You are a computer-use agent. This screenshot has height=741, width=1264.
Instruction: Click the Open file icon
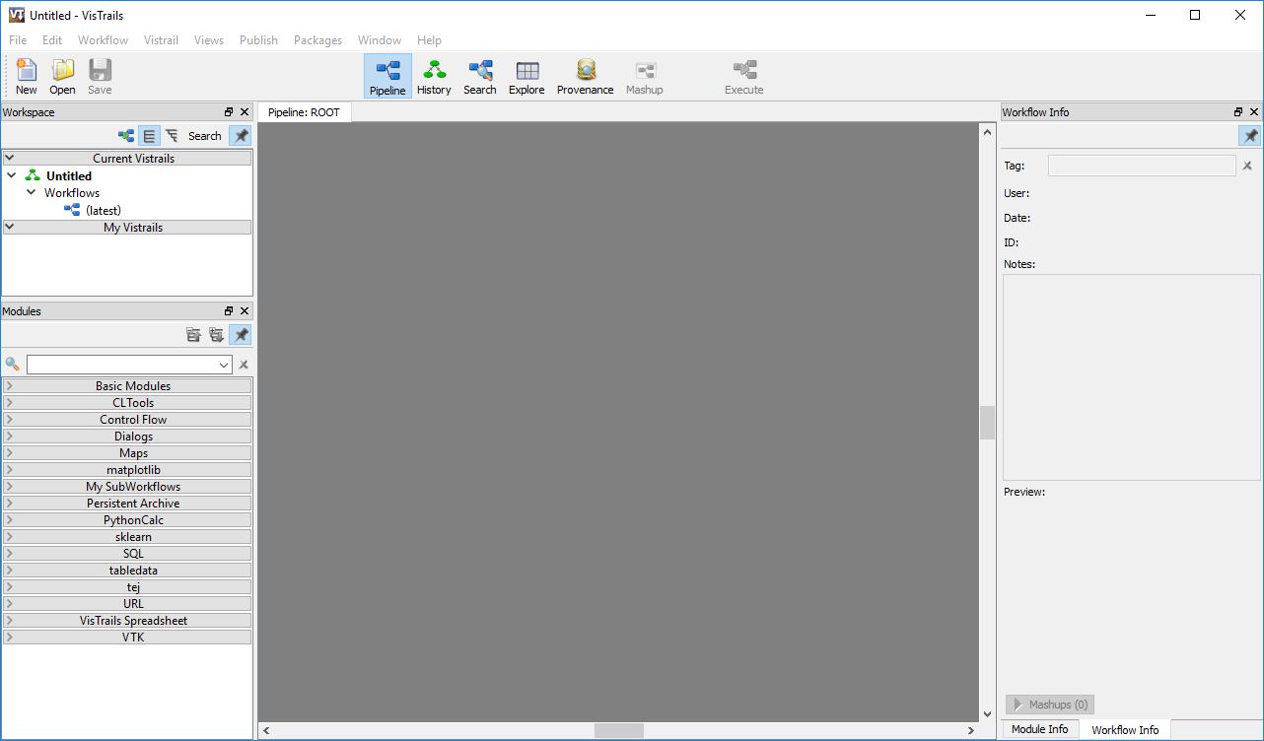pos(62,76)
